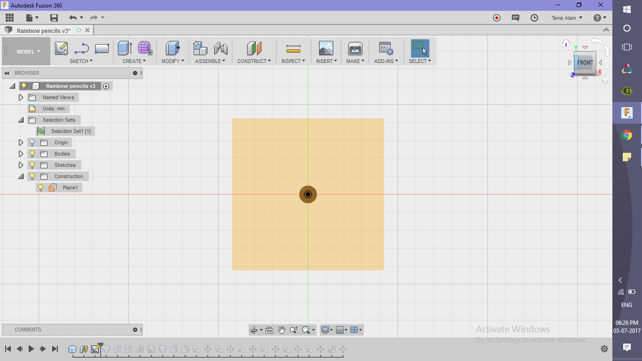This screenshot has width=642, height=361.
Task: Activate the Rainbow pencils v3 component radio button
Action: tap(106, 86)
